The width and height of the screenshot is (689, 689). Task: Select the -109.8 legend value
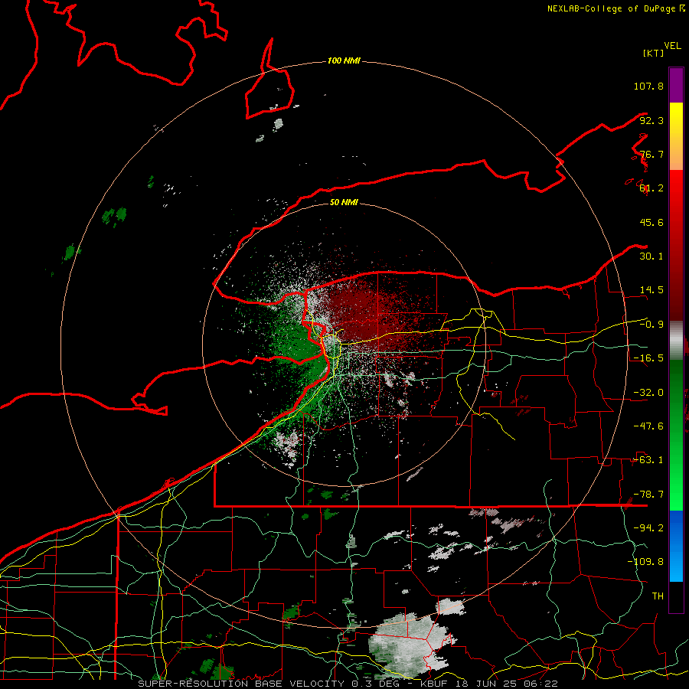645,562
